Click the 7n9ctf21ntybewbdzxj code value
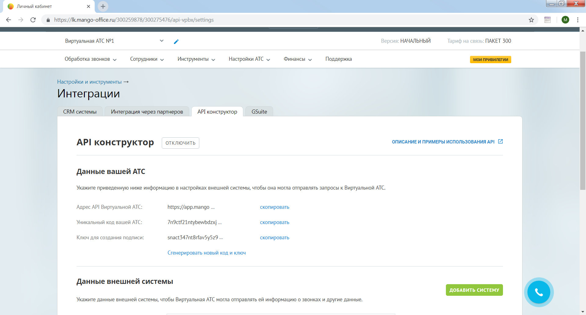586x315 pixels. click(194, 222)
